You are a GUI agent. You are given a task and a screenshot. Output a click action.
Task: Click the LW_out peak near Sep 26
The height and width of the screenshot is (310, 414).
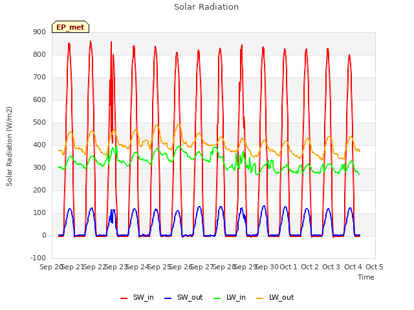point(179,125)
